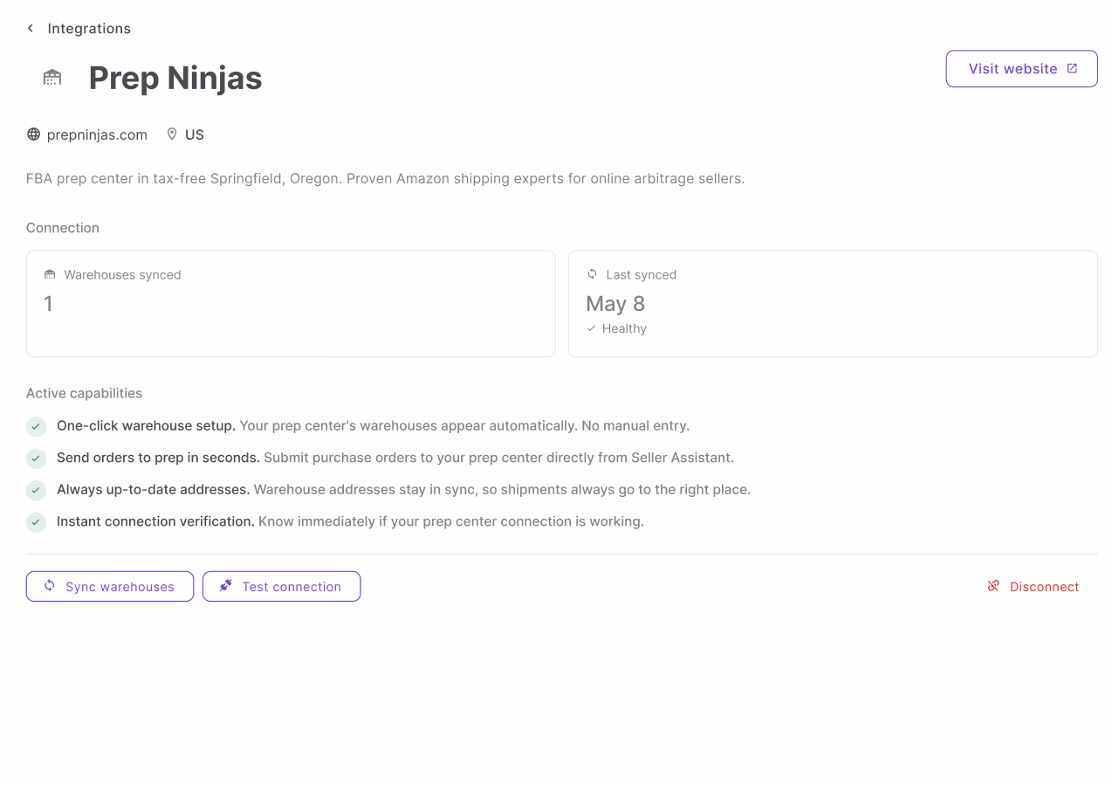The height and width of the screenshot is (786, 1112).
Task: Disconnect the Prep Ninjas integration
Action: coord(1033,587)
